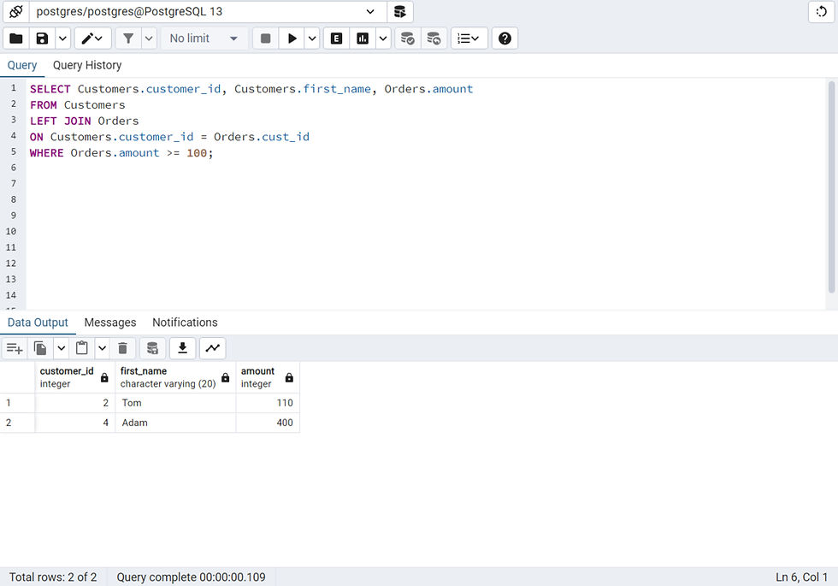Expand the execute options arrow

pyautogui.click(x=312, y=38)
